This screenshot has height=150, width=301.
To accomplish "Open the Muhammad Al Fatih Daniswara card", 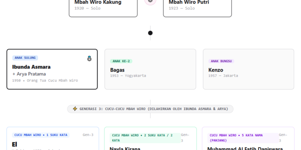I will [248, 138].
